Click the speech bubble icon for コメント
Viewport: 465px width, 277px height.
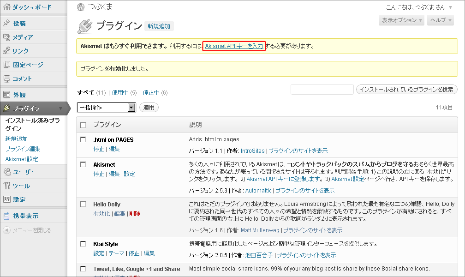point(6,78)
